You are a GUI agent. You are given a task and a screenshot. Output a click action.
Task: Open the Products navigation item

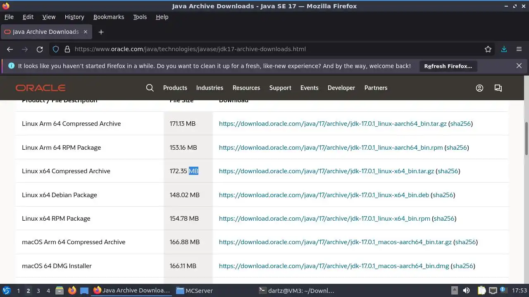[175, 88]
